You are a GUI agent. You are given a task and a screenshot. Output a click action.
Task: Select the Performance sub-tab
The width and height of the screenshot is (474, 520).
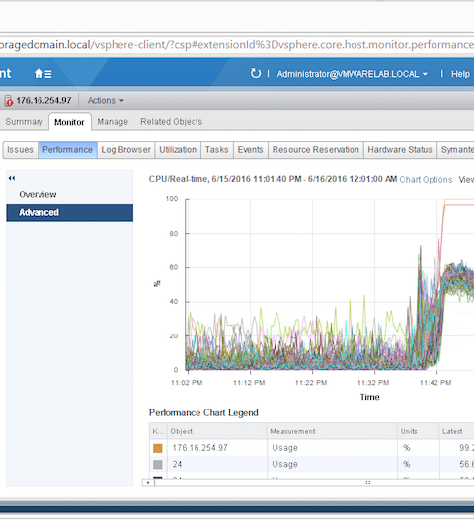[67, 150]
